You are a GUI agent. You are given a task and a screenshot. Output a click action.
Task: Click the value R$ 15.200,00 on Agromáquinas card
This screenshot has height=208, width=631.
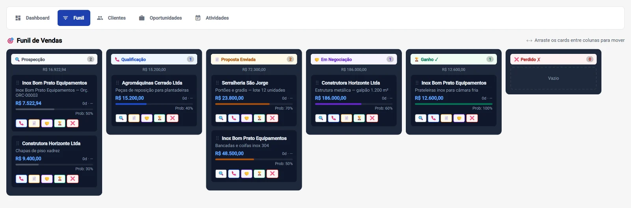(129, 98)
